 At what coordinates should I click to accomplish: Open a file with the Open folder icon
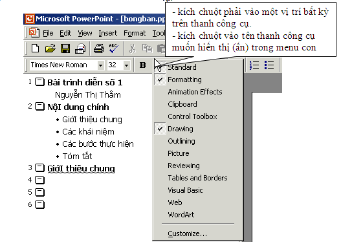pos(50,49)
